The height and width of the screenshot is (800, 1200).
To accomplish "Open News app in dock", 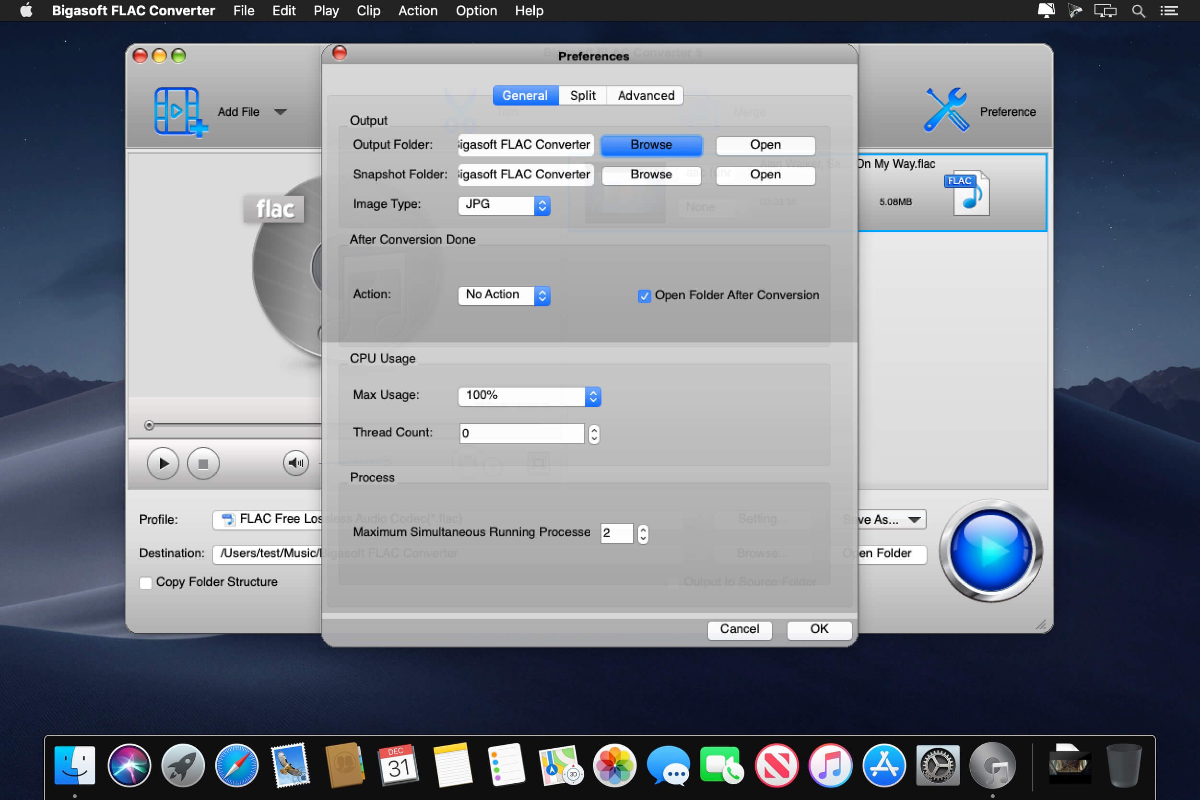I will coord(776,765).
